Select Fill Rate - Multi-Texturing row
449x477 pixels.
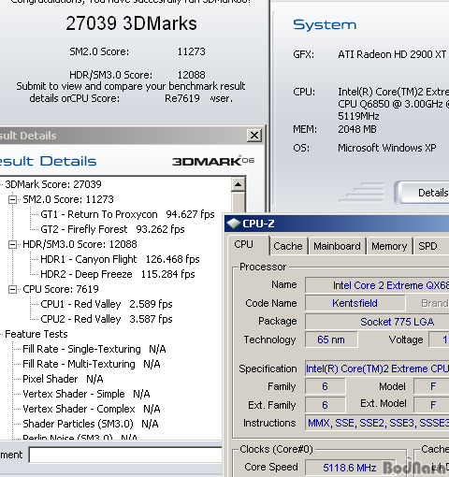click(92, 364)
